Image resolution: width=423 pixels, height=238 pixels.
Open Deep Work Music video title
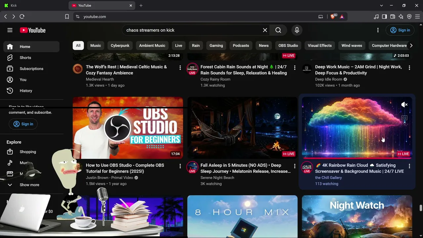pyautogui.click(x=359, y=70)
